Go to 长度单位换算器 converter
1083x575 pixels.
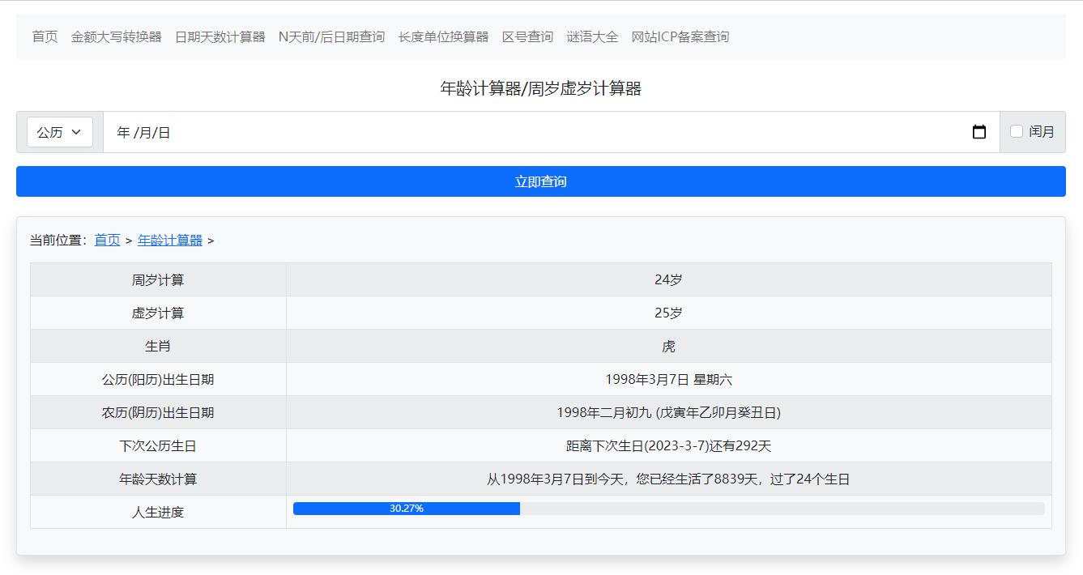[442, 36]
